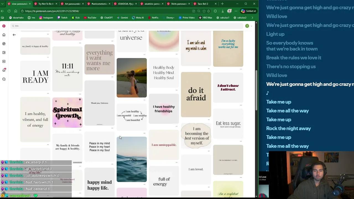354x199 pixels.
Task: Click the 'Sohbet et' Copilot button
Action: pos(248,11)
